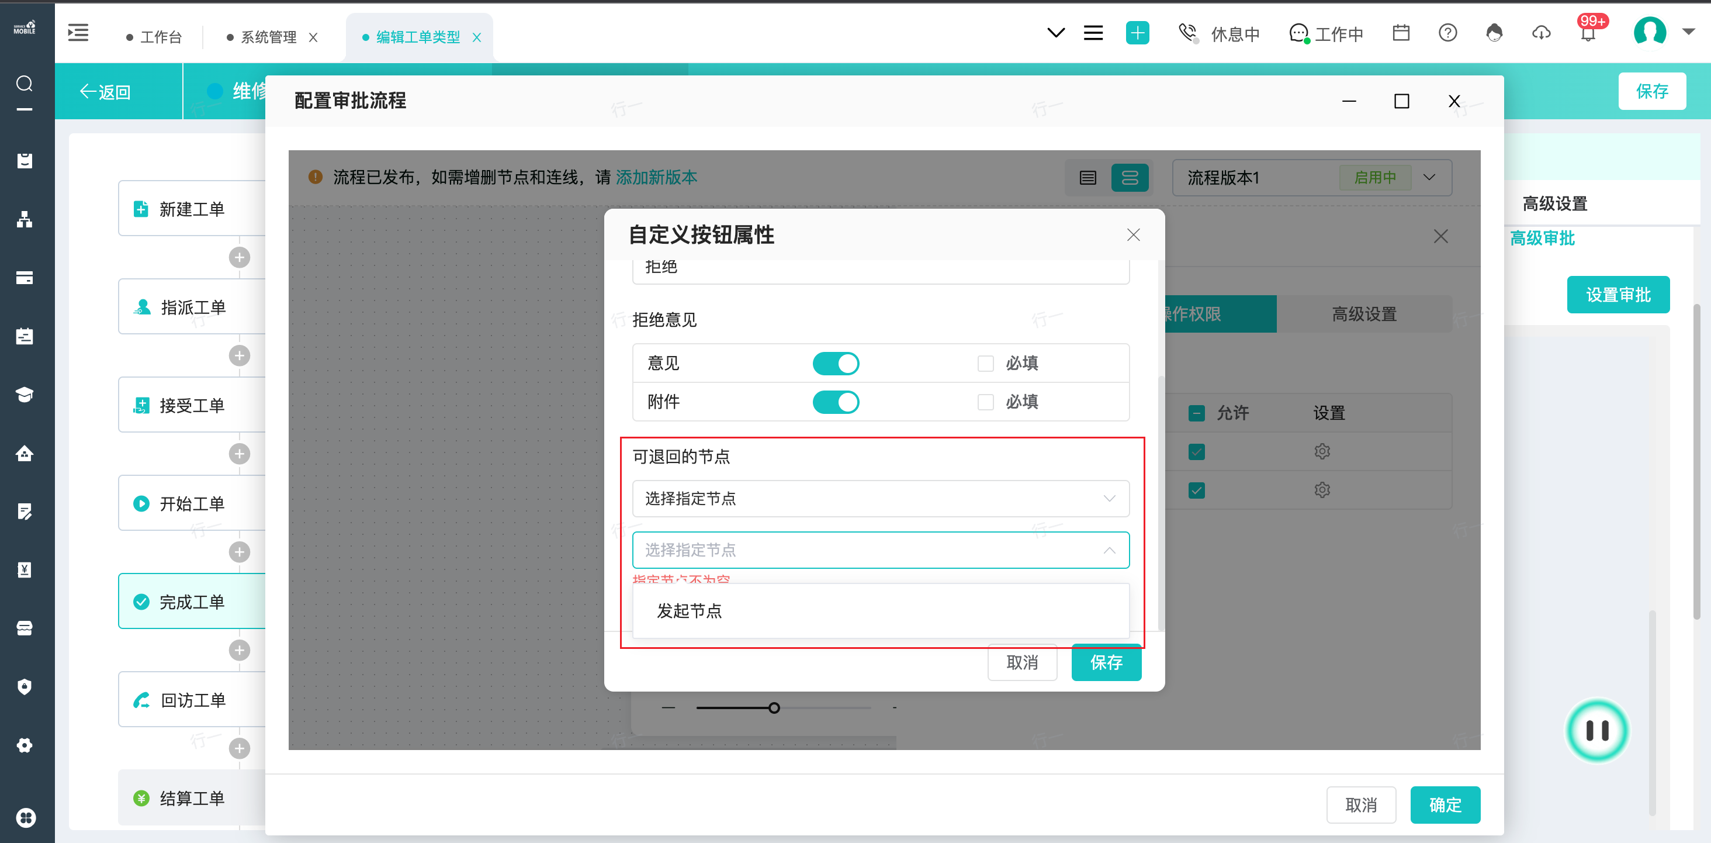Click the zoom slider handle
The height and width of the screenshot is (843, 1711).
(x=774, y=708)
